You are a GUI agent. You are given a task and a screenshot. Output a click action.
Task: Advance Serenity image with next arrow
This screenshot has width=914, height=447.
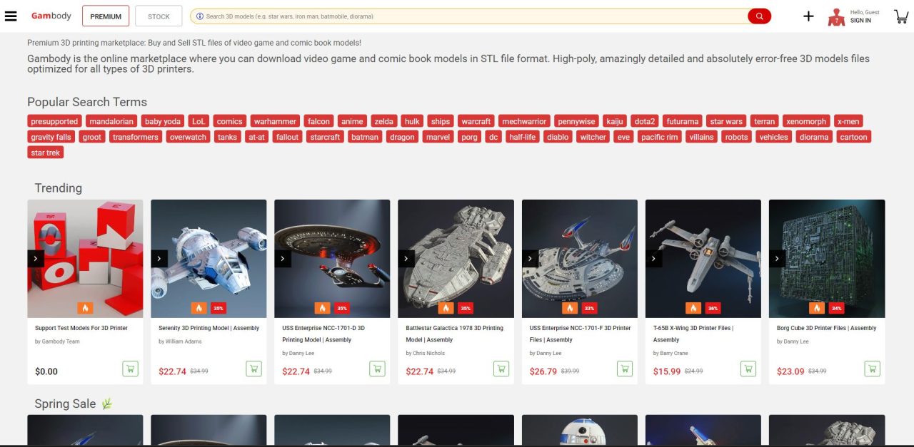pos(159,258)
